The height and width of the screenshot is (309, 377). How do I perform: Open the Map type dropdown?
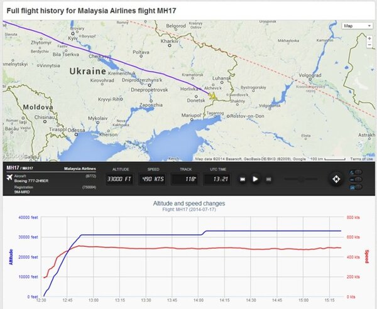click(356, 26)
